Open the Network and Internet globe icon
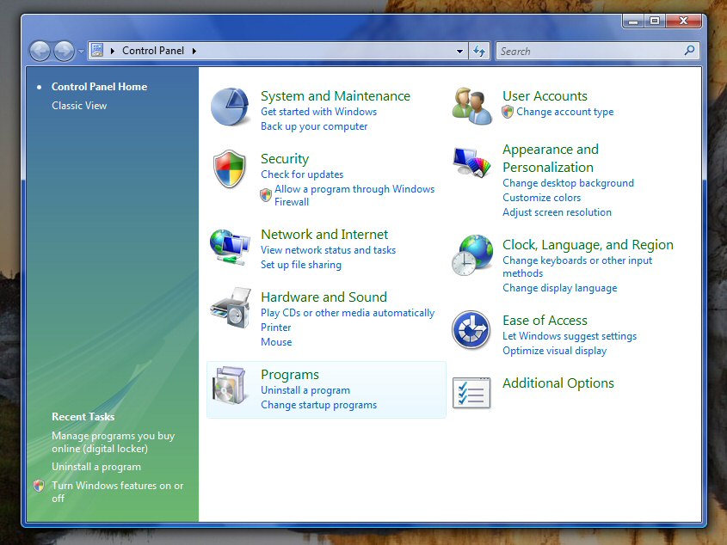The height and width of the screenshot is (545, 727). pyautogui.click(x=230, y=247)
